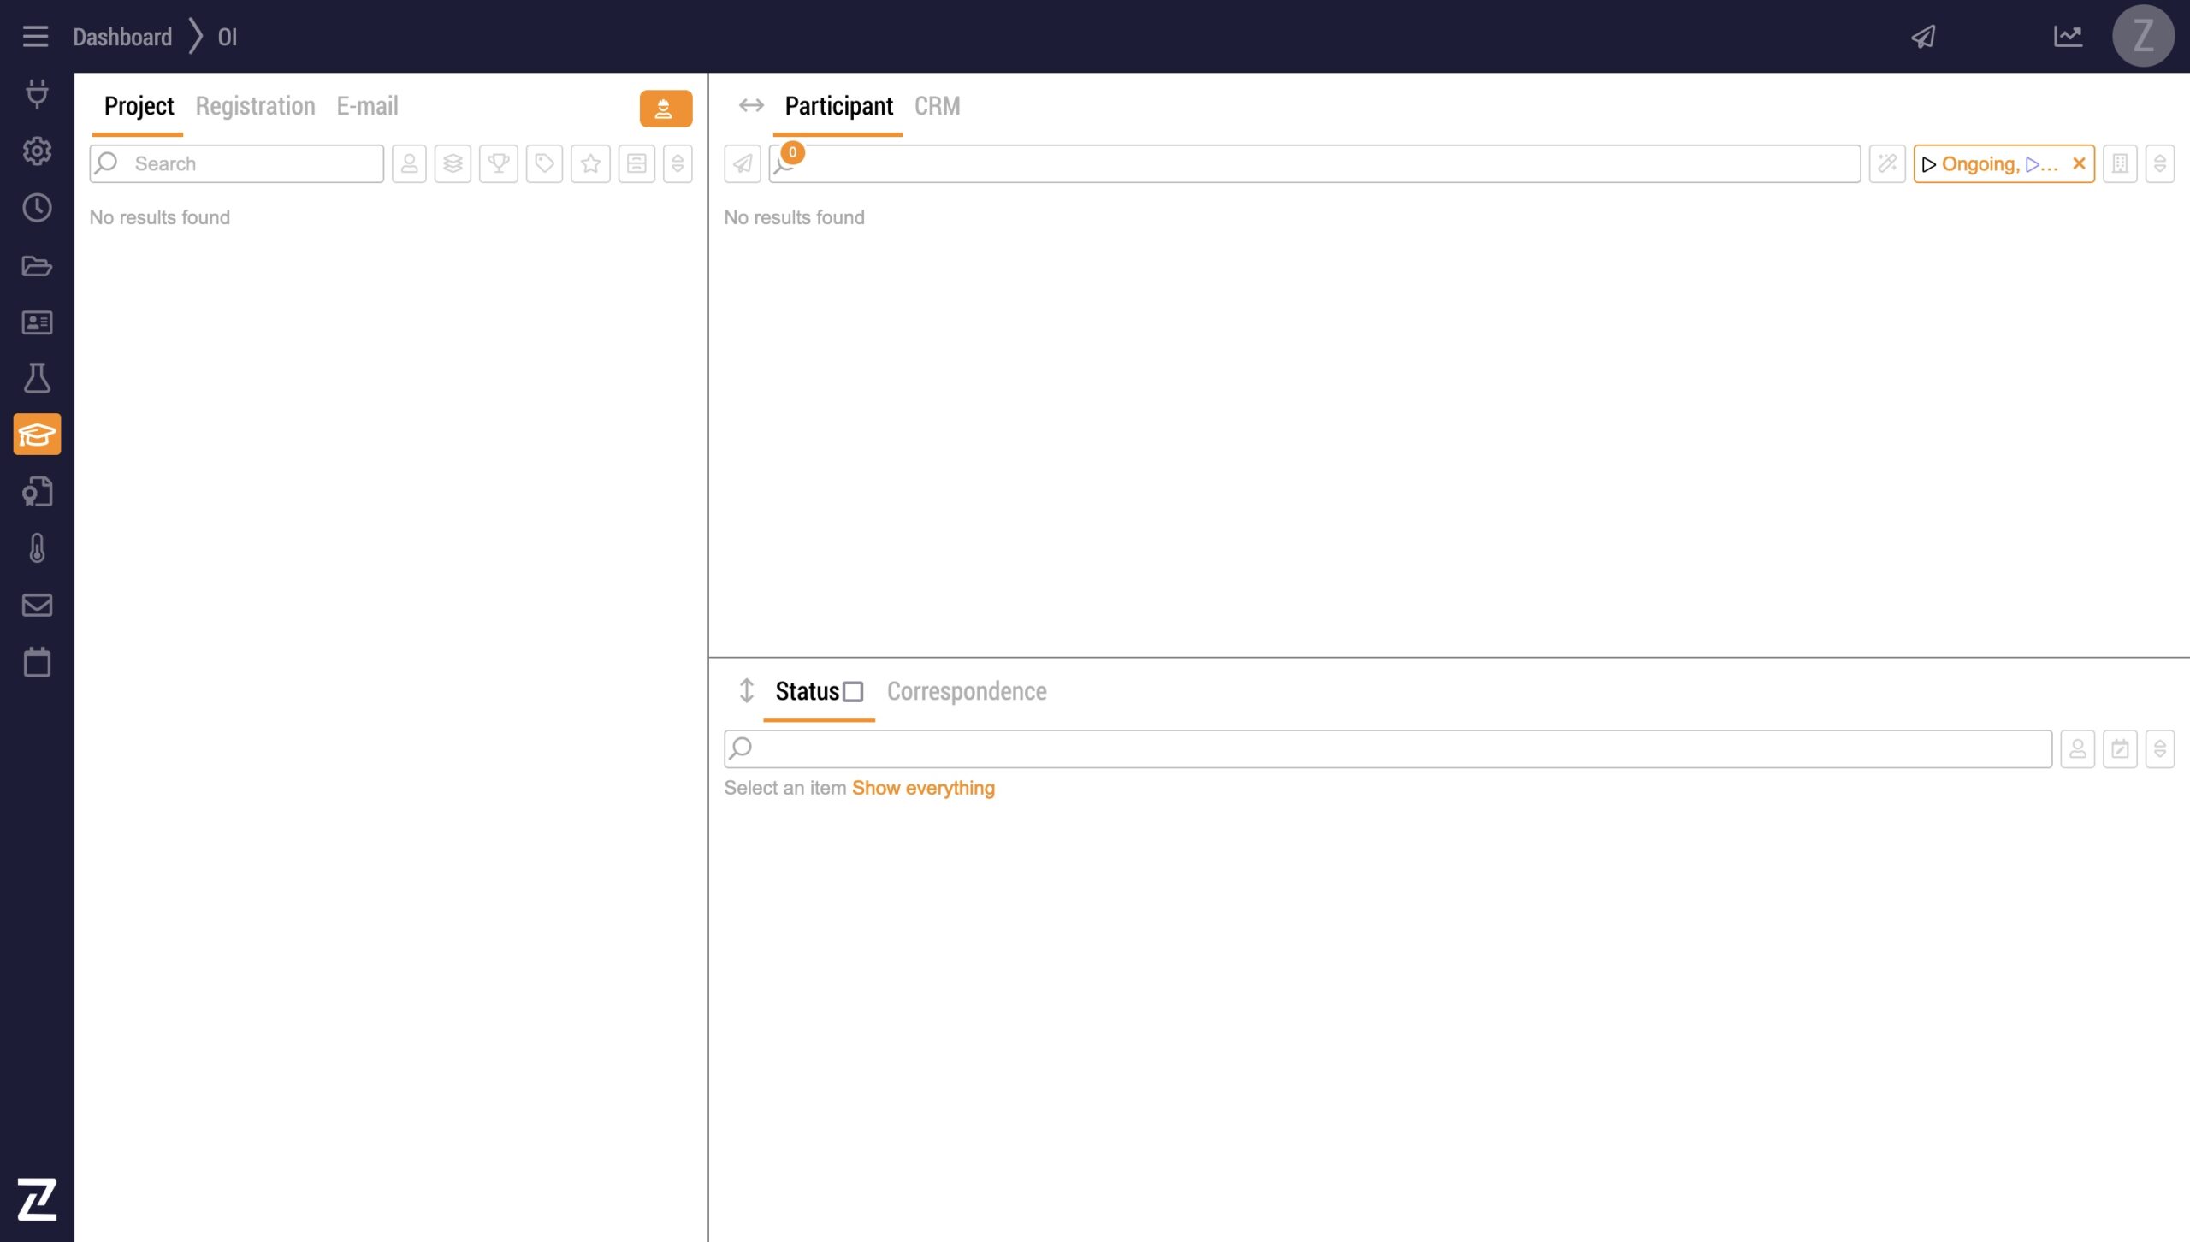Toggle the horizontal panel resize arrows
Screen dimensions: 2190x1242
(751, 105)
